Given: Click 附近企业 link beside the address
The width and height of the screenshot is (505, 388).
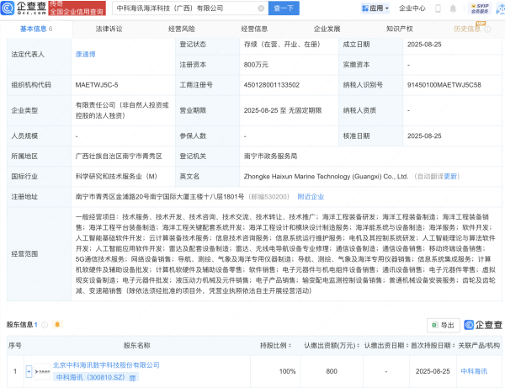Looking at the screenshot, I should [x=311, y=196].
